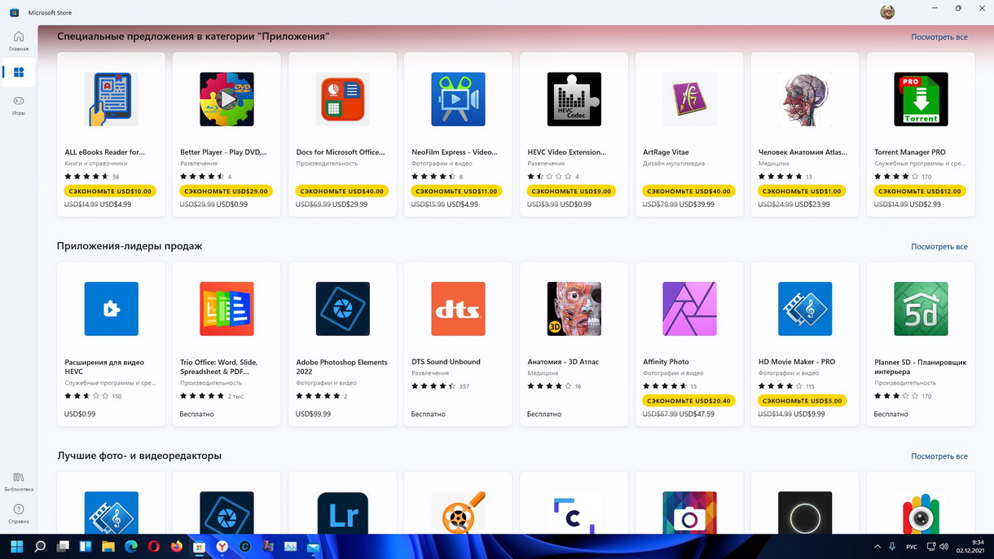Viewport: 994px width, 559px height.
Task: Open HD Movie Maker PRO icon
Action: (x=806, y=309)
